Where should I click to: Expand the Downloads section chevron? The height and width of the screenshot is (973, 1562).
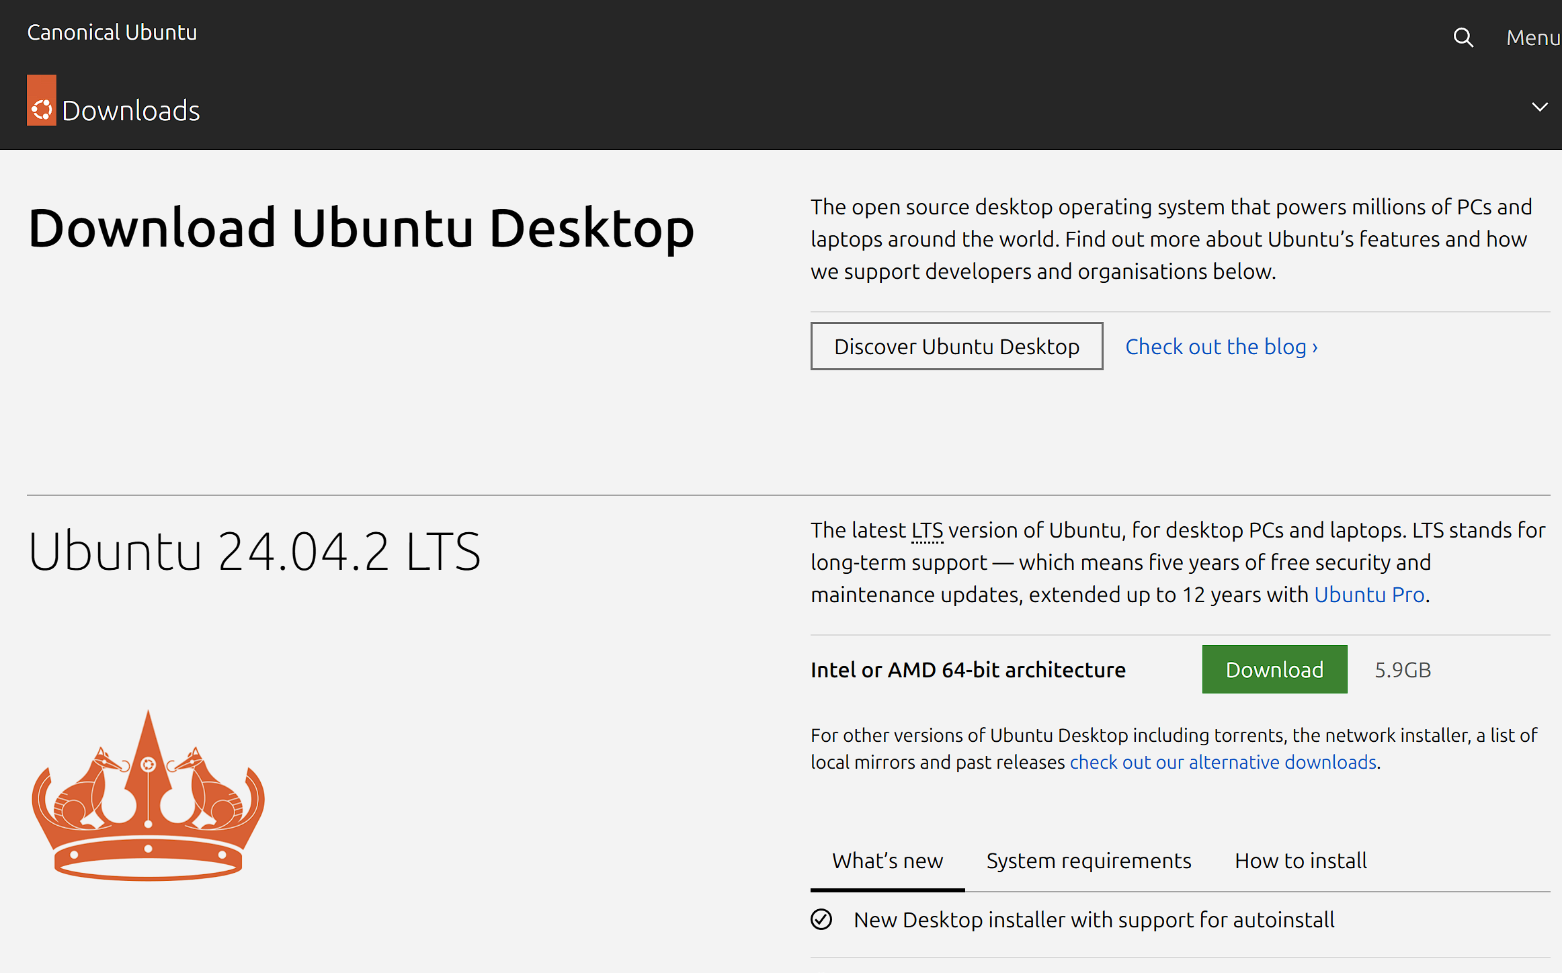tap(1540, 107)
